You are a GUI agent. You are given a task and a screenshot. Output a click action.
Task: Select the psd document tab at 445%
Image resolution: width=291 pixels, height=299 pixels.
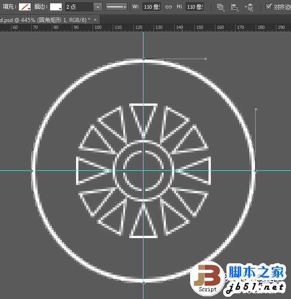45,20
